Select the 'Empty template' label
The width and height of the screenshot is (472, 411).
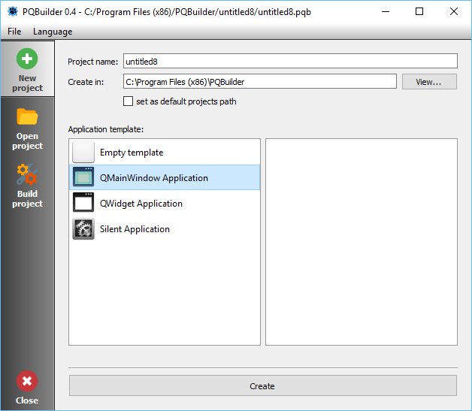[132, 153]
